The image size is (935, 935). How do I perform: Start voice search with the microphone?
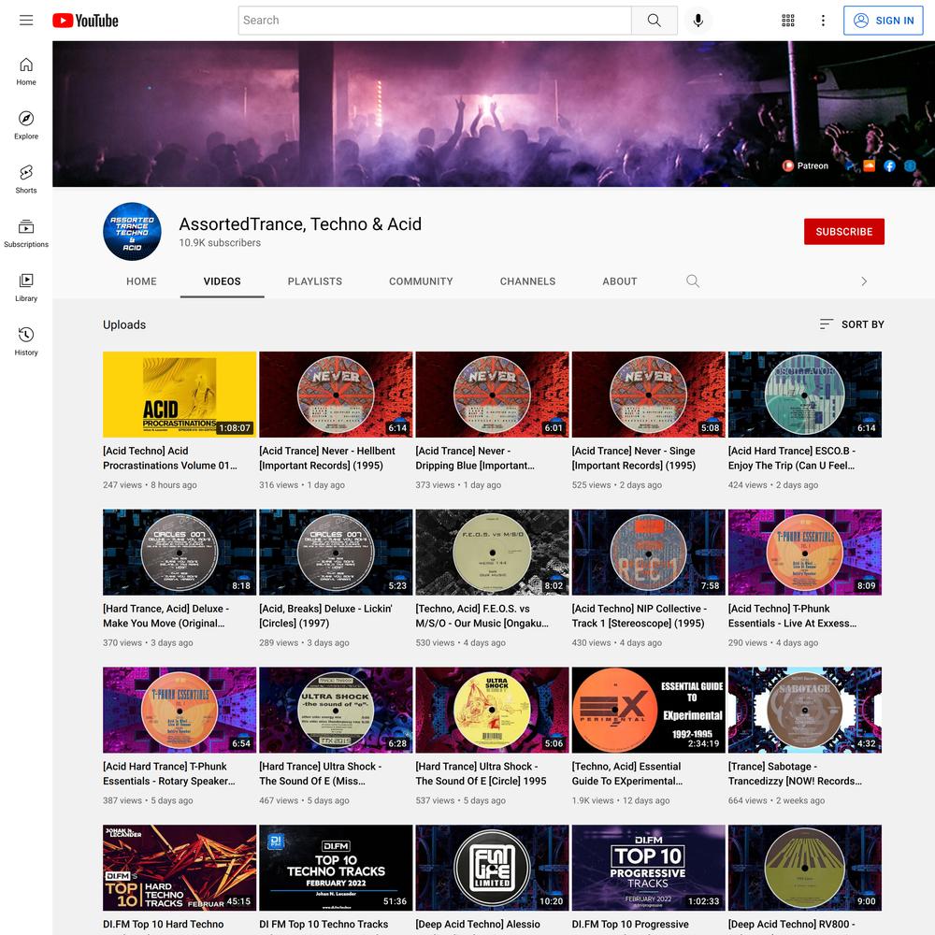click(x=698, y=21)
